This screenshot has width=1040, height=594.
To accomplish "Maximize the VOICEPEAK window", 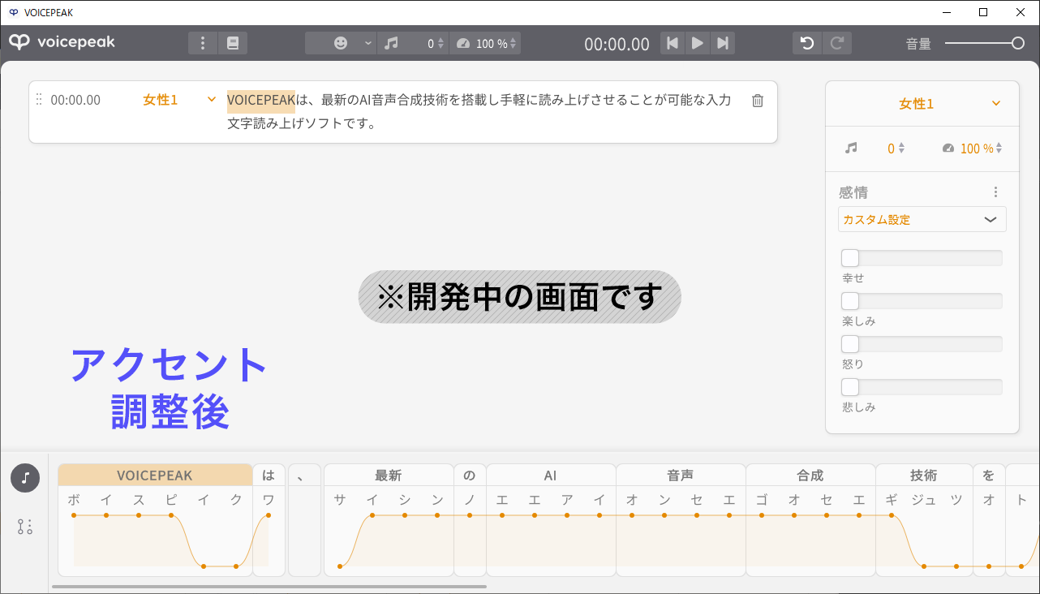I will pos(983,12).
